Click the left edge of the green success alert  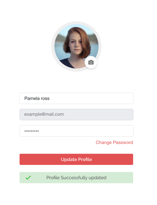click(x=21, y=178)
